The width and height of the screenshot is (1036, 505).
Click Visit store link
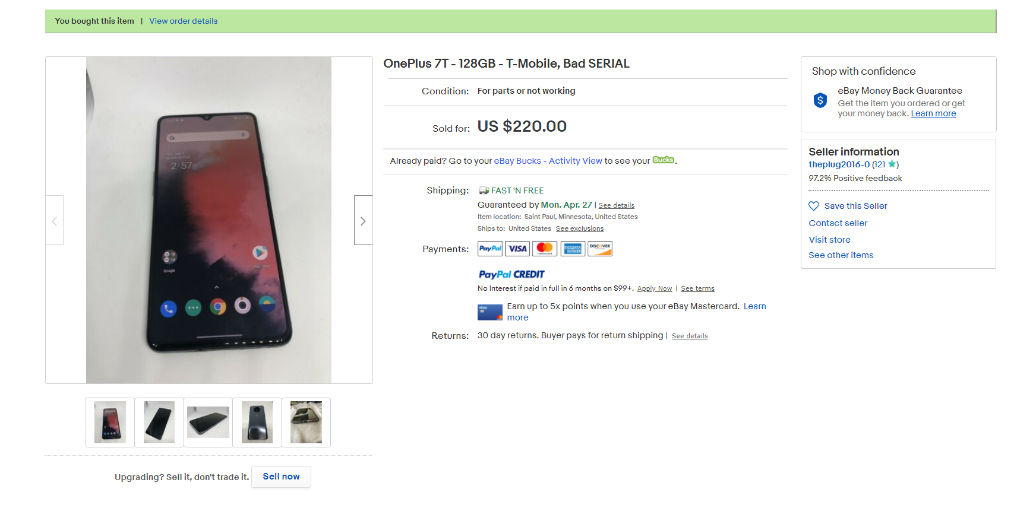point(829,240)
